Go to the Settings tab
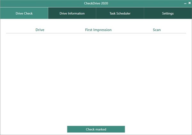 point(168,13)
